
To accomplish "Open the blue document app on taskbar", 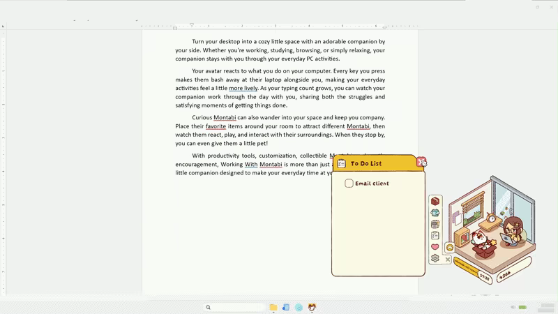I will tap(286, 307).
